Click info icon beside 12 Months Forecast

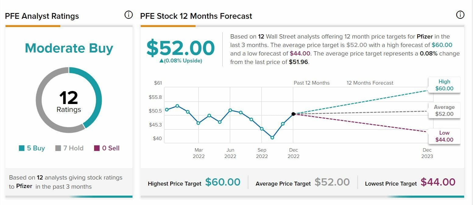pos(460,15)
